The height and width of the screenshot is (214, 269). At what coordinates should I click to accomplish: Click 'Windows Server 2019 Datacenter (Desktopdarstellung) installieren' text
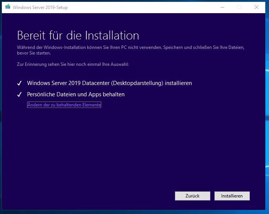pyautogui.click(x=109, y=83)
